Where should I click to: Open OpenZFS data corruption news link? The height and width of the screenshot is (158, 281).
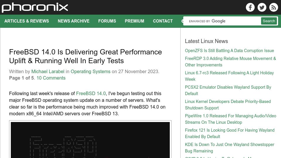click(229, 51)
